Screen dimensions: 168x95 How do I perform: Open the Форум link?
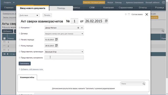coord(110,2)
